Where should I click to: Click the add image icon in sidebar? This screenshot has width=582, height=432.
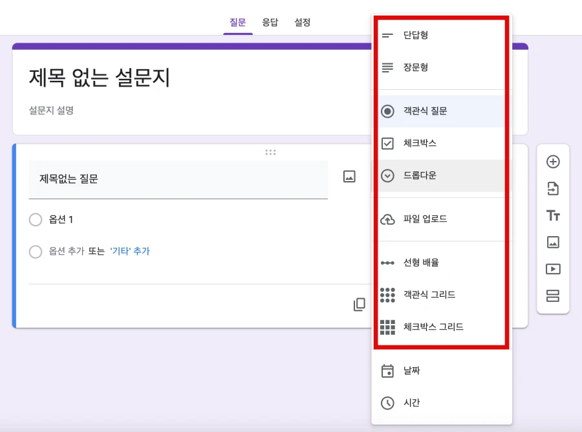(x=553, y=243)
